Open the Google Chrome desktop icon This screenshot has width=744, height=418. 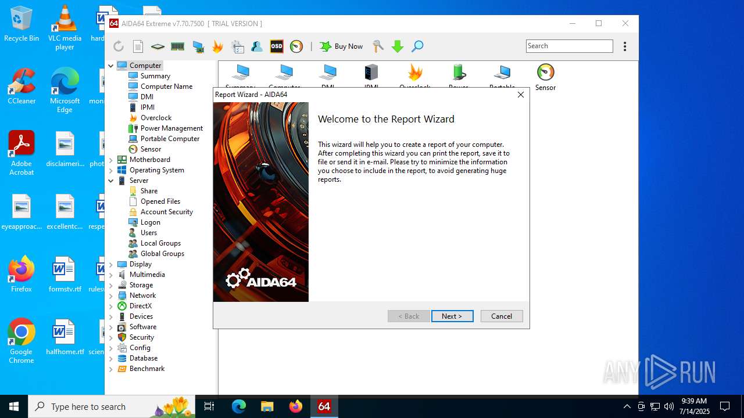[x=22, y=341]
